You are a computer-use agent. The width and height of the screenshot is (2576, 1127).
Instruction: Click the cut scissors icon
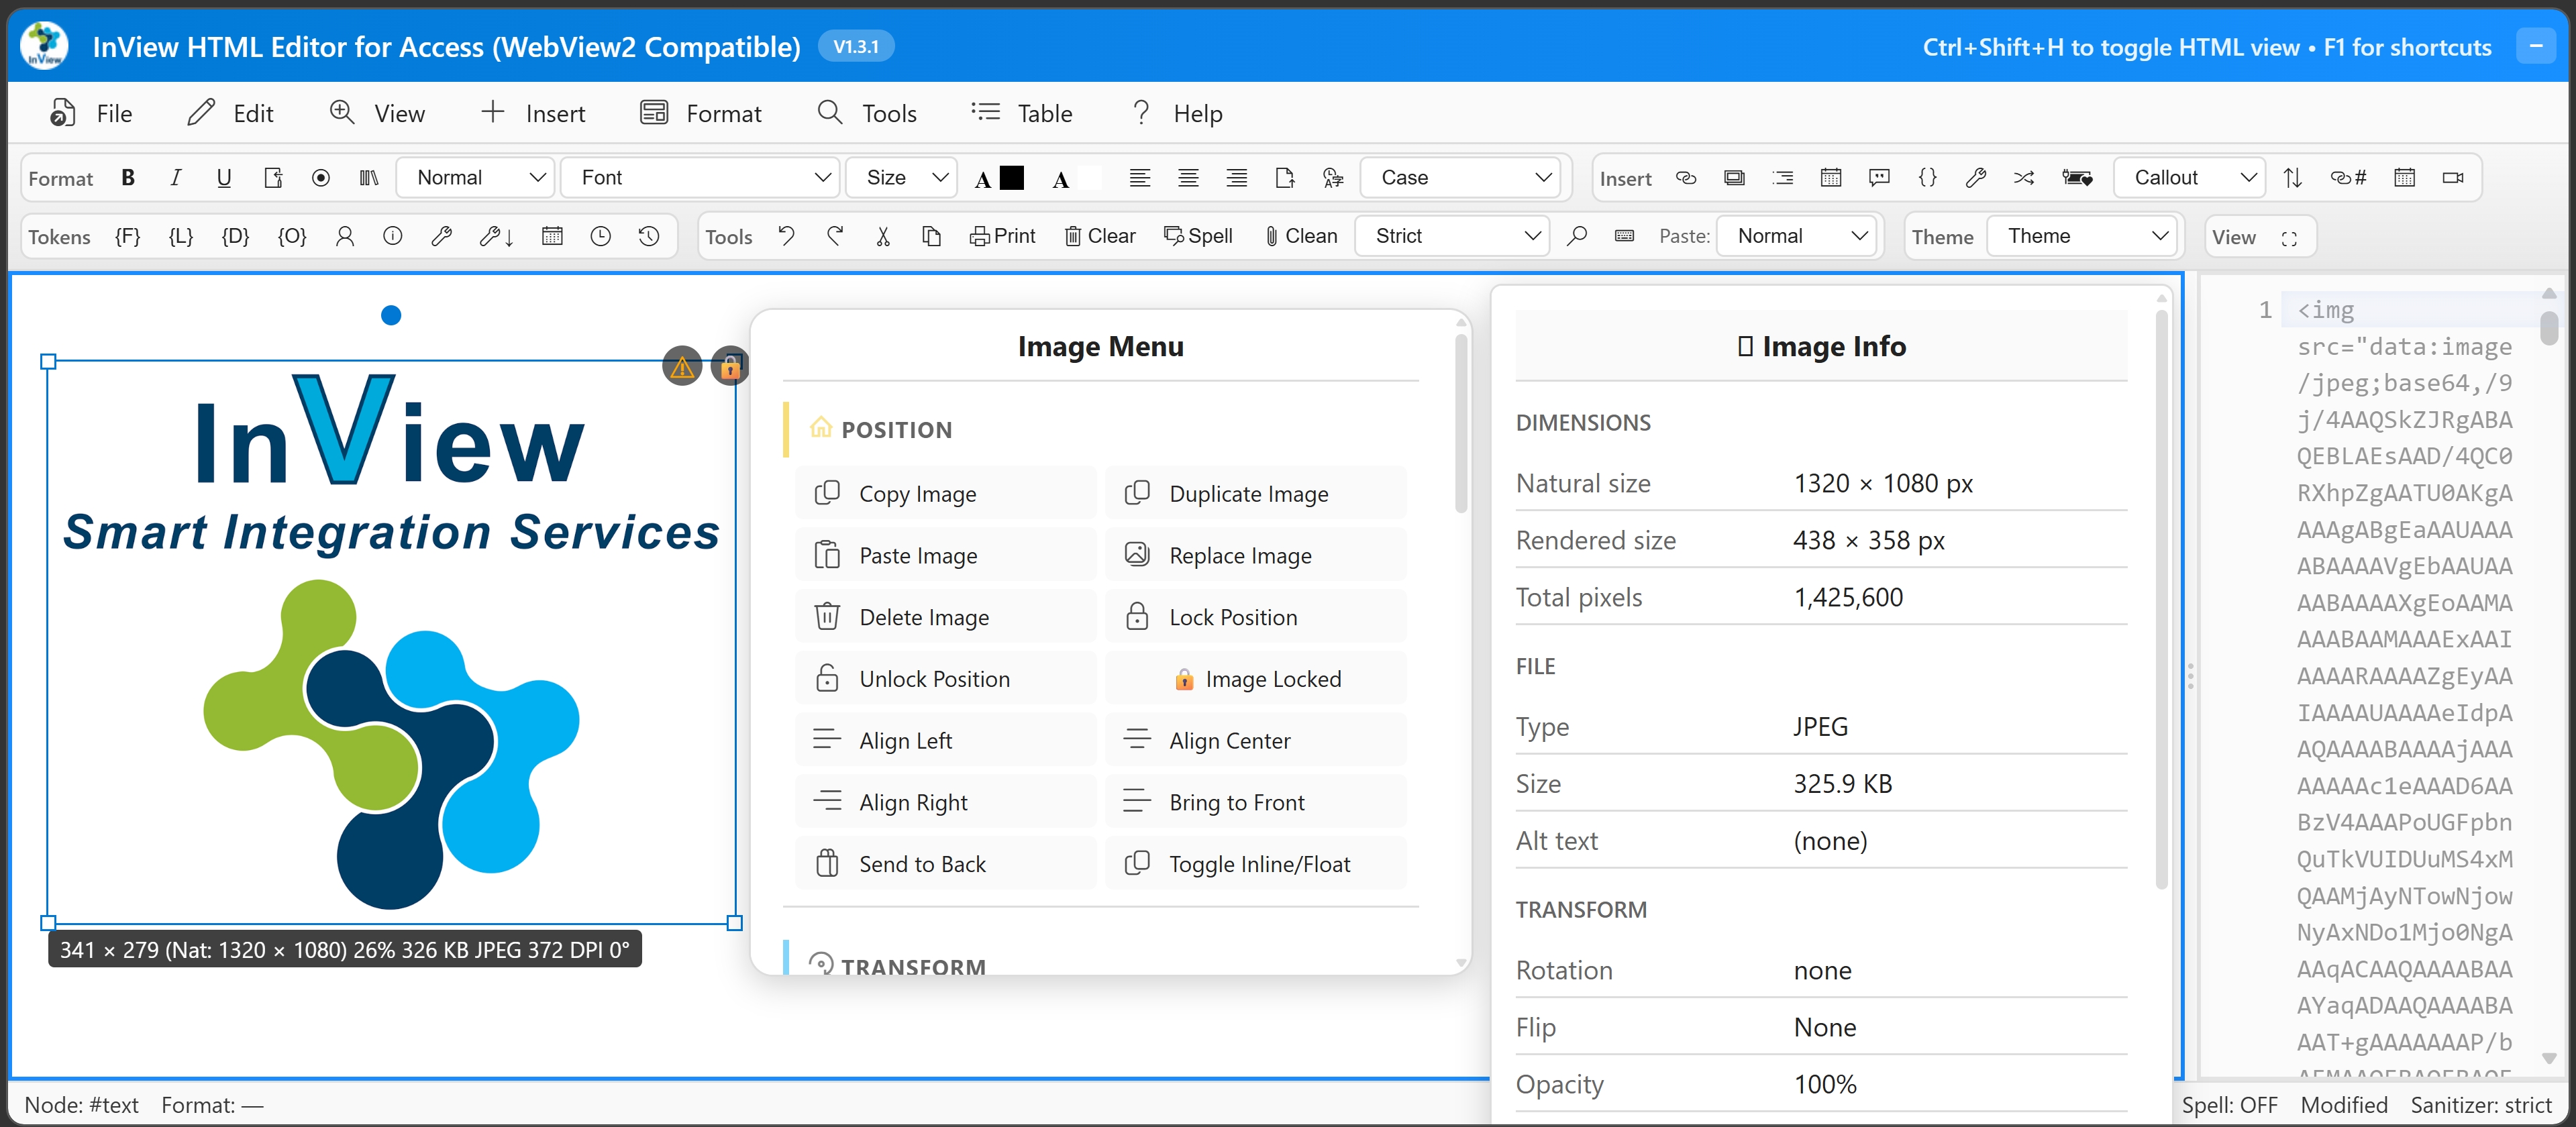883,237
